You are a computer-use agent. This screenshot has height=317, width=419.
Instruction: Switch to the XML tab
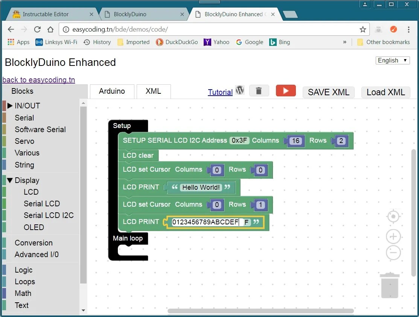tap(153, 91)
